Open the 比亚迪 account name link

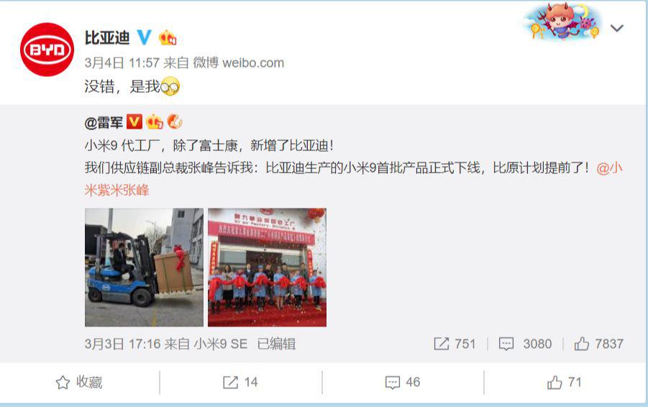click(x=107, y=37)
